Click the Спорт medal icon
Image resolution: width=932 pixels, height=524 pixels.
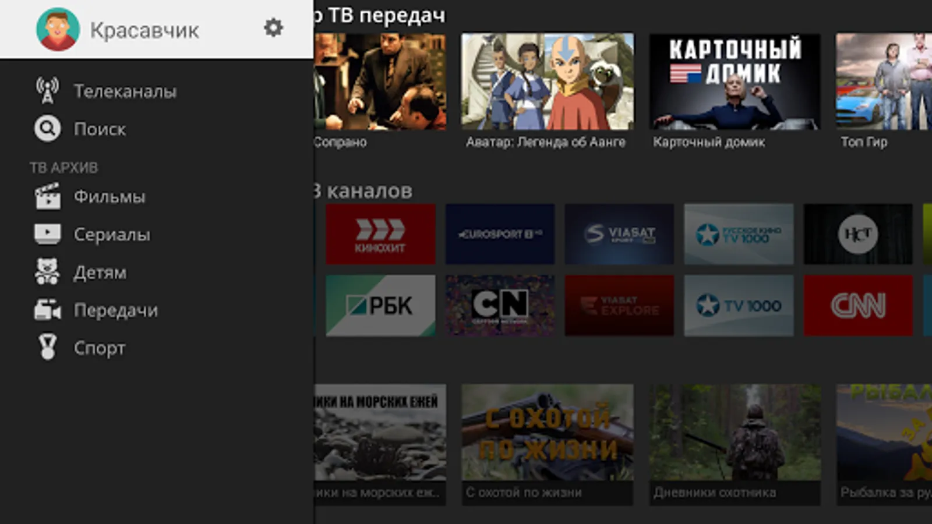pos(47,348)
